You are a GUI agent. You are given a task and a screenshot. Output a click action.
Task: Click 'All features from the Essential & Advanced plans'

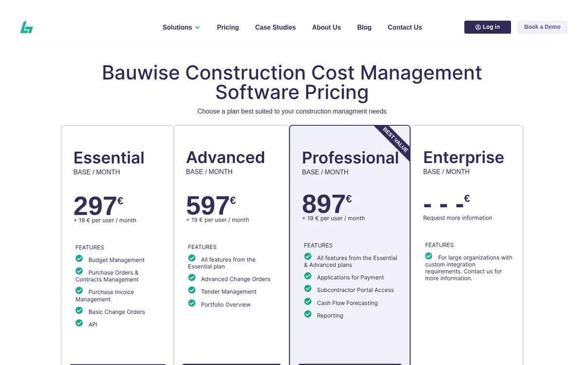coord(350,261)
